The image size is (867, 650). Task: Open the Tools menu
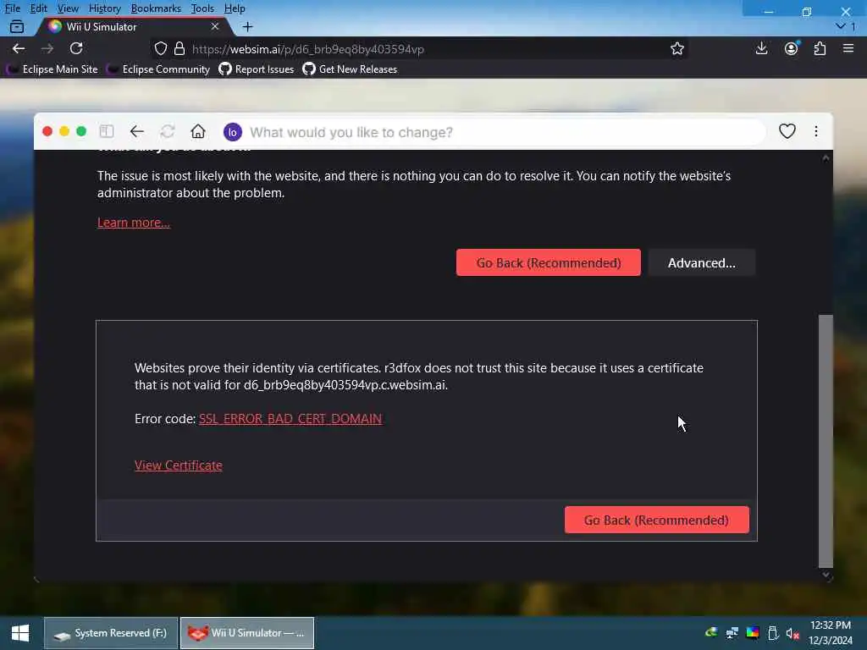202,8
